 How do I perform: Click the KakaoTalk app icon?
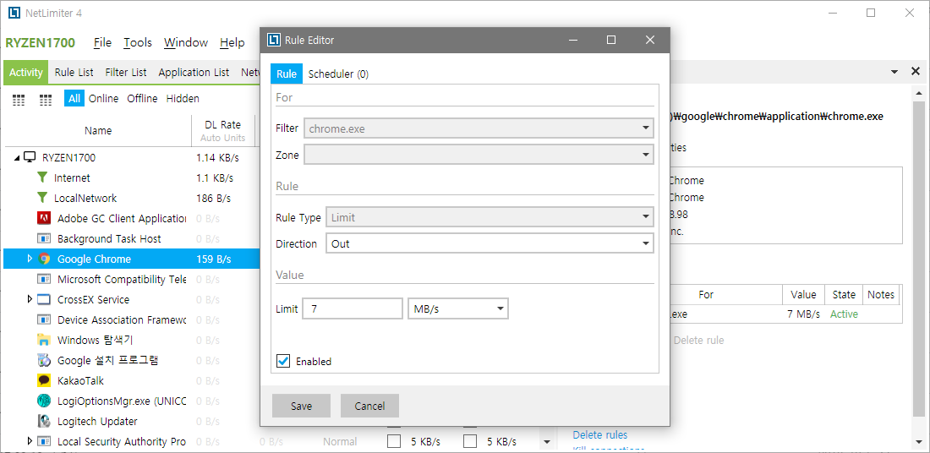coord(44,380)
